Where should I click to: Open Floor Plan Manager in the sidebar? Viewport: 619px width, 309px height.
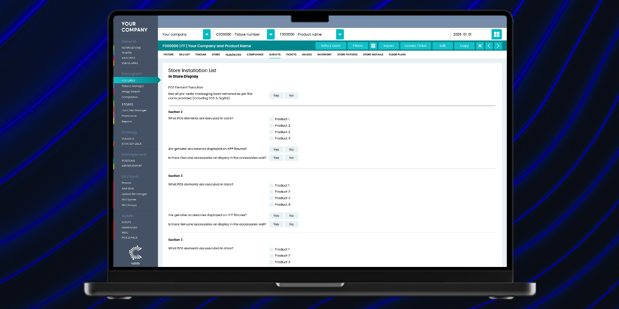(x=134, y=110)
